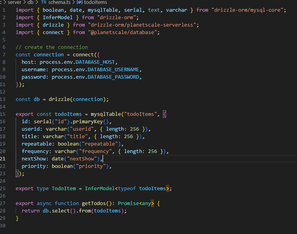Click the variable symbol icon before todoItems

79,2
